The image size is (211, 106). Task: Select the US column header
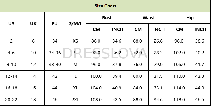click(x=11, y=23)
